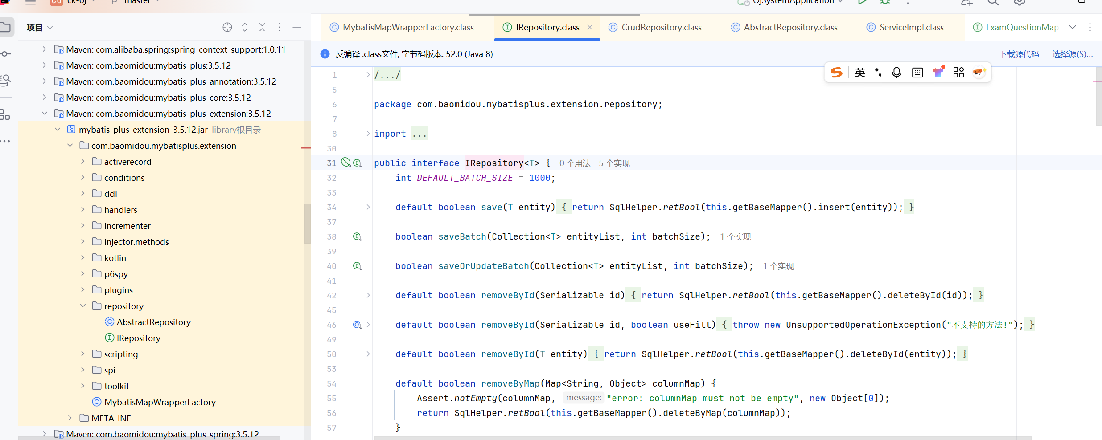Click the info icon in decompiled banner
The width and height of the screenshot is (1102, 440).
[x=325, y=54]
